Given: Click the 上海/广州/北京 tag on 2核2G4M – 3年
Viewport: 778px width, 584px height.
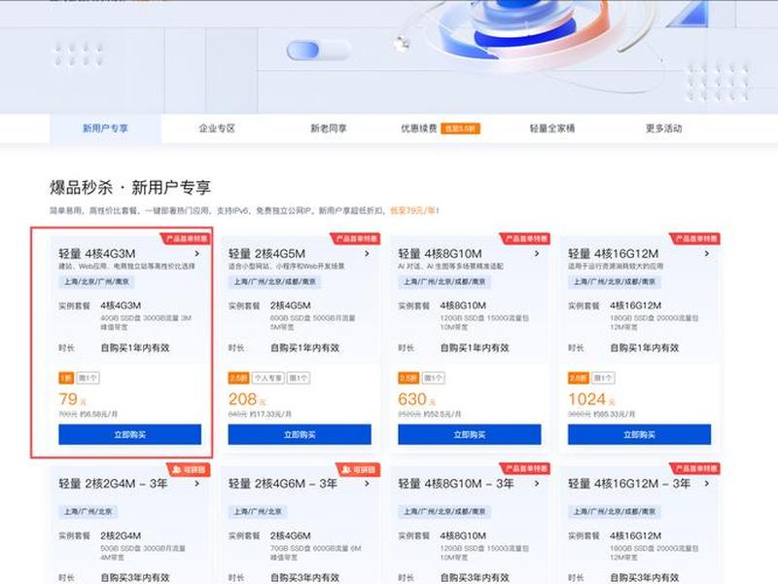Looking at the screenshot, I should tap(88, 512).
